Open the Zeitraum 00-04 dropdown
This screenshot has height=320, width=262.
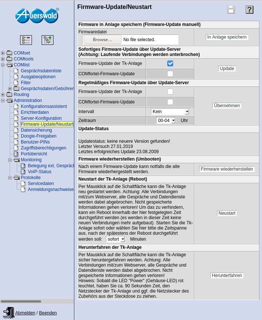pos(166,121)
